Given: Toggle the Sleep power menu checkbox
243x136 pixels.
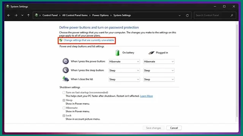Looking at the screenshot, I should click(x=64, y=100).
